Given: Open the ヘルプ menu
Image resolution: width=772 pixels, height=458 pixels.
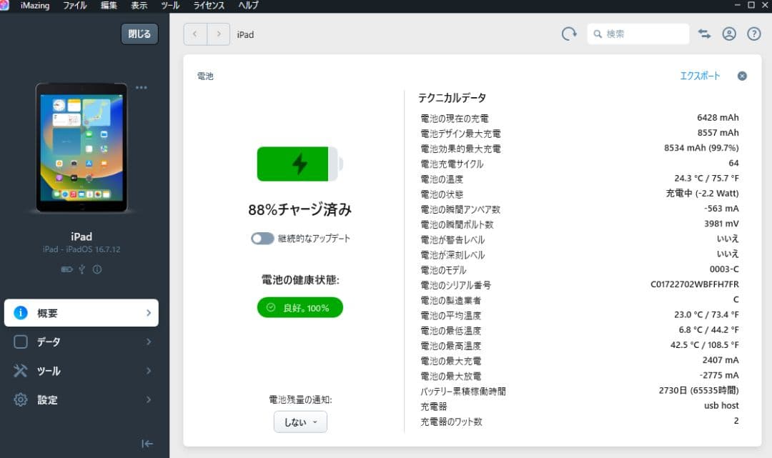Looking at the screenshot, I should [248, 6].
